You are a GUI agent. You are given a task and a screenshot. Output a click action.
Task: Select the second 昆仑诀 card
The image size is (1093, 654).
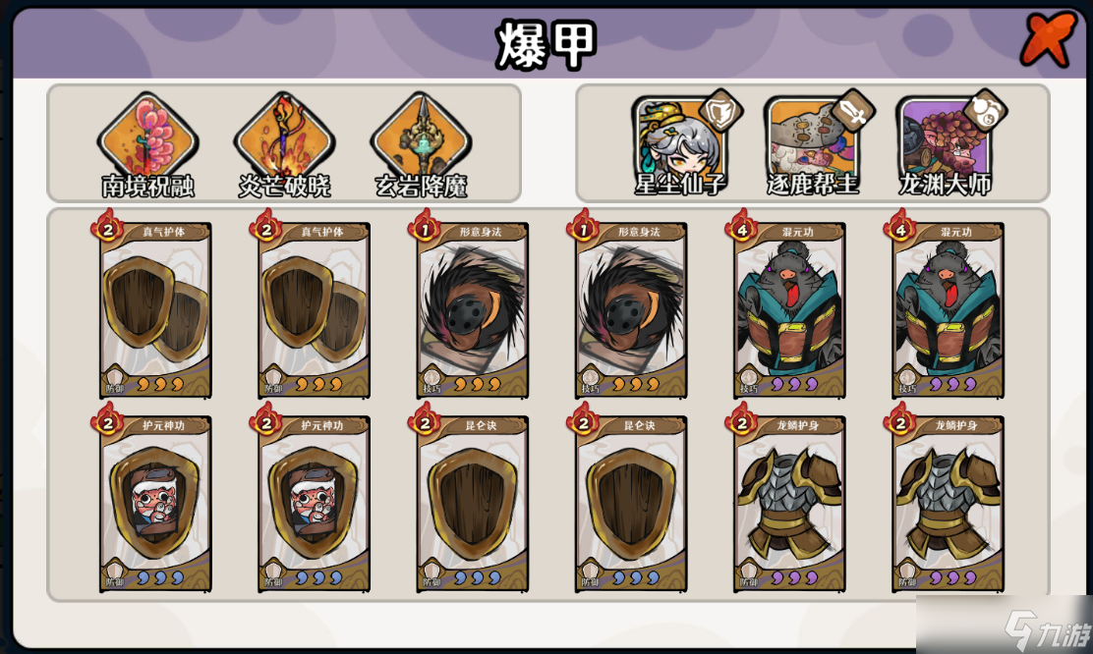pos(630,500)
